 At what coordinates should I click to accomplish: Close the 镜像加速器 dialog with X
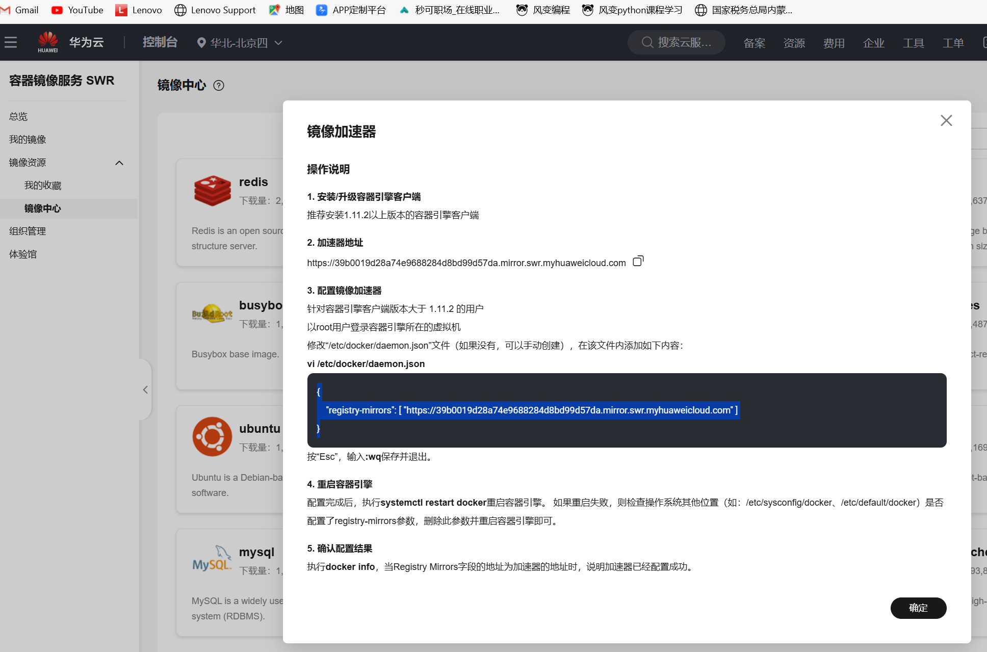[x=946, y=121]
